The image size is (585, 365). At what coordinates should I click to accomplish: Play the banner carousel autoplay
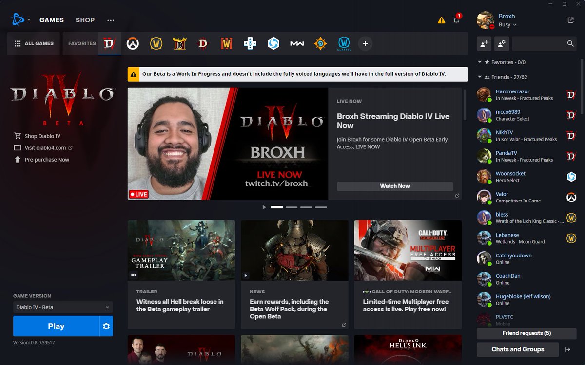[x=264, y=207]
